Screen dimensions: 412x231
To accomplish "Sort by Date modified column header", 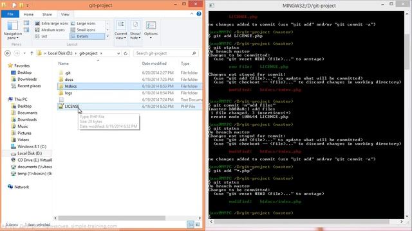I will pyautogui.click(x=154, y=64).
